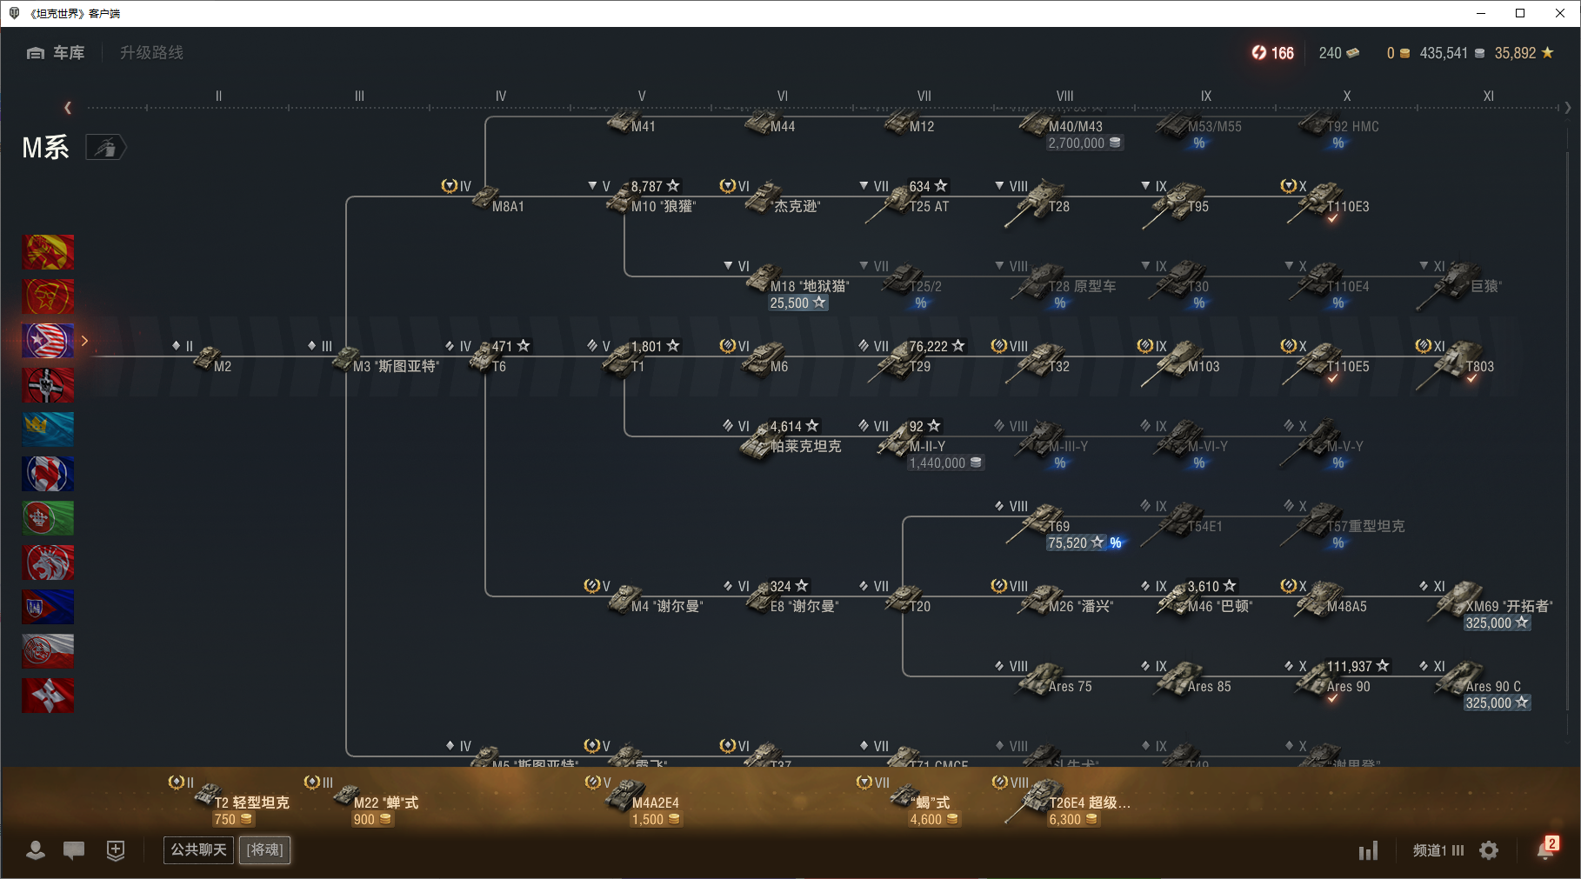Select the T26E4 premium tank

[x=1061, y=800]
